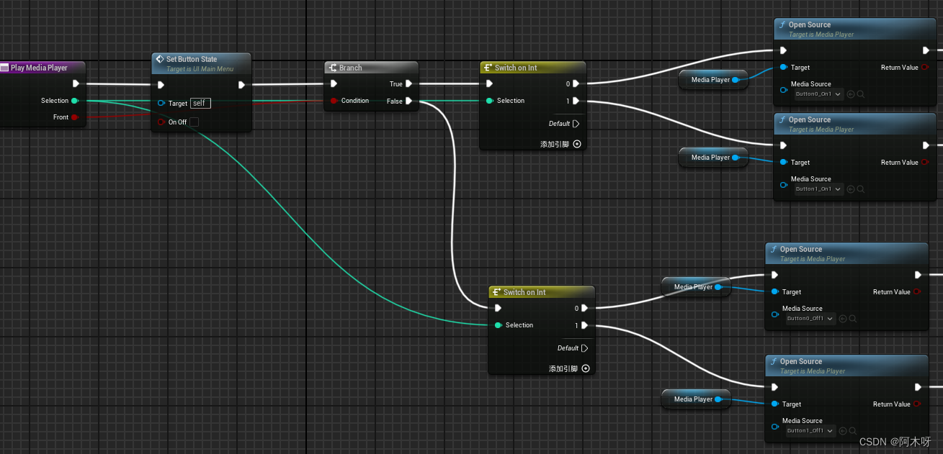Click the self Target input field
This screenshot has height=454, width=943.
coord(200,103)
